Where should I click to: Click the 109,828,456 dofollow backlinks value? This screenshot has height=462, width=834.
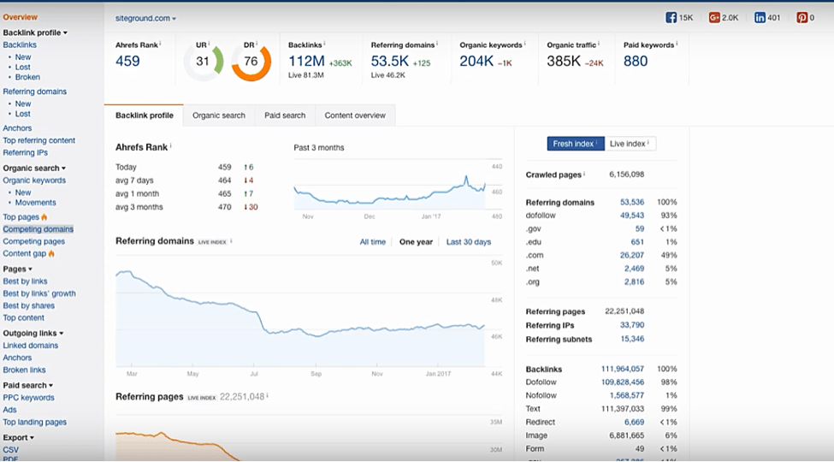[623, 382]
